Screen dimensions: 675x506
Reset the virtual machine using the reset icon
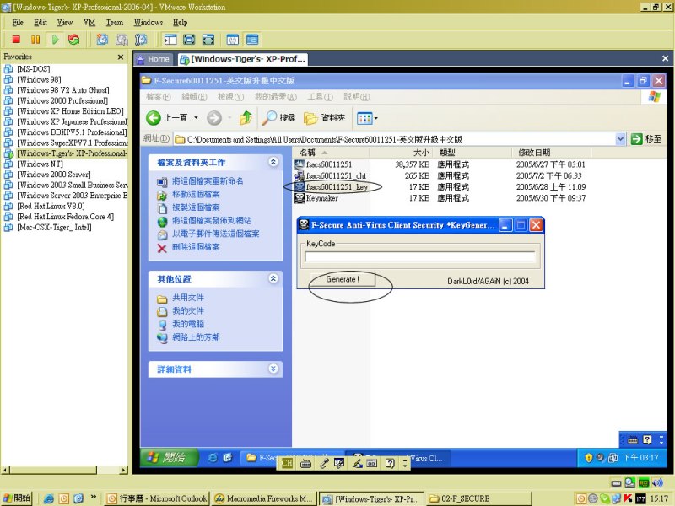(x=74, y=40)
